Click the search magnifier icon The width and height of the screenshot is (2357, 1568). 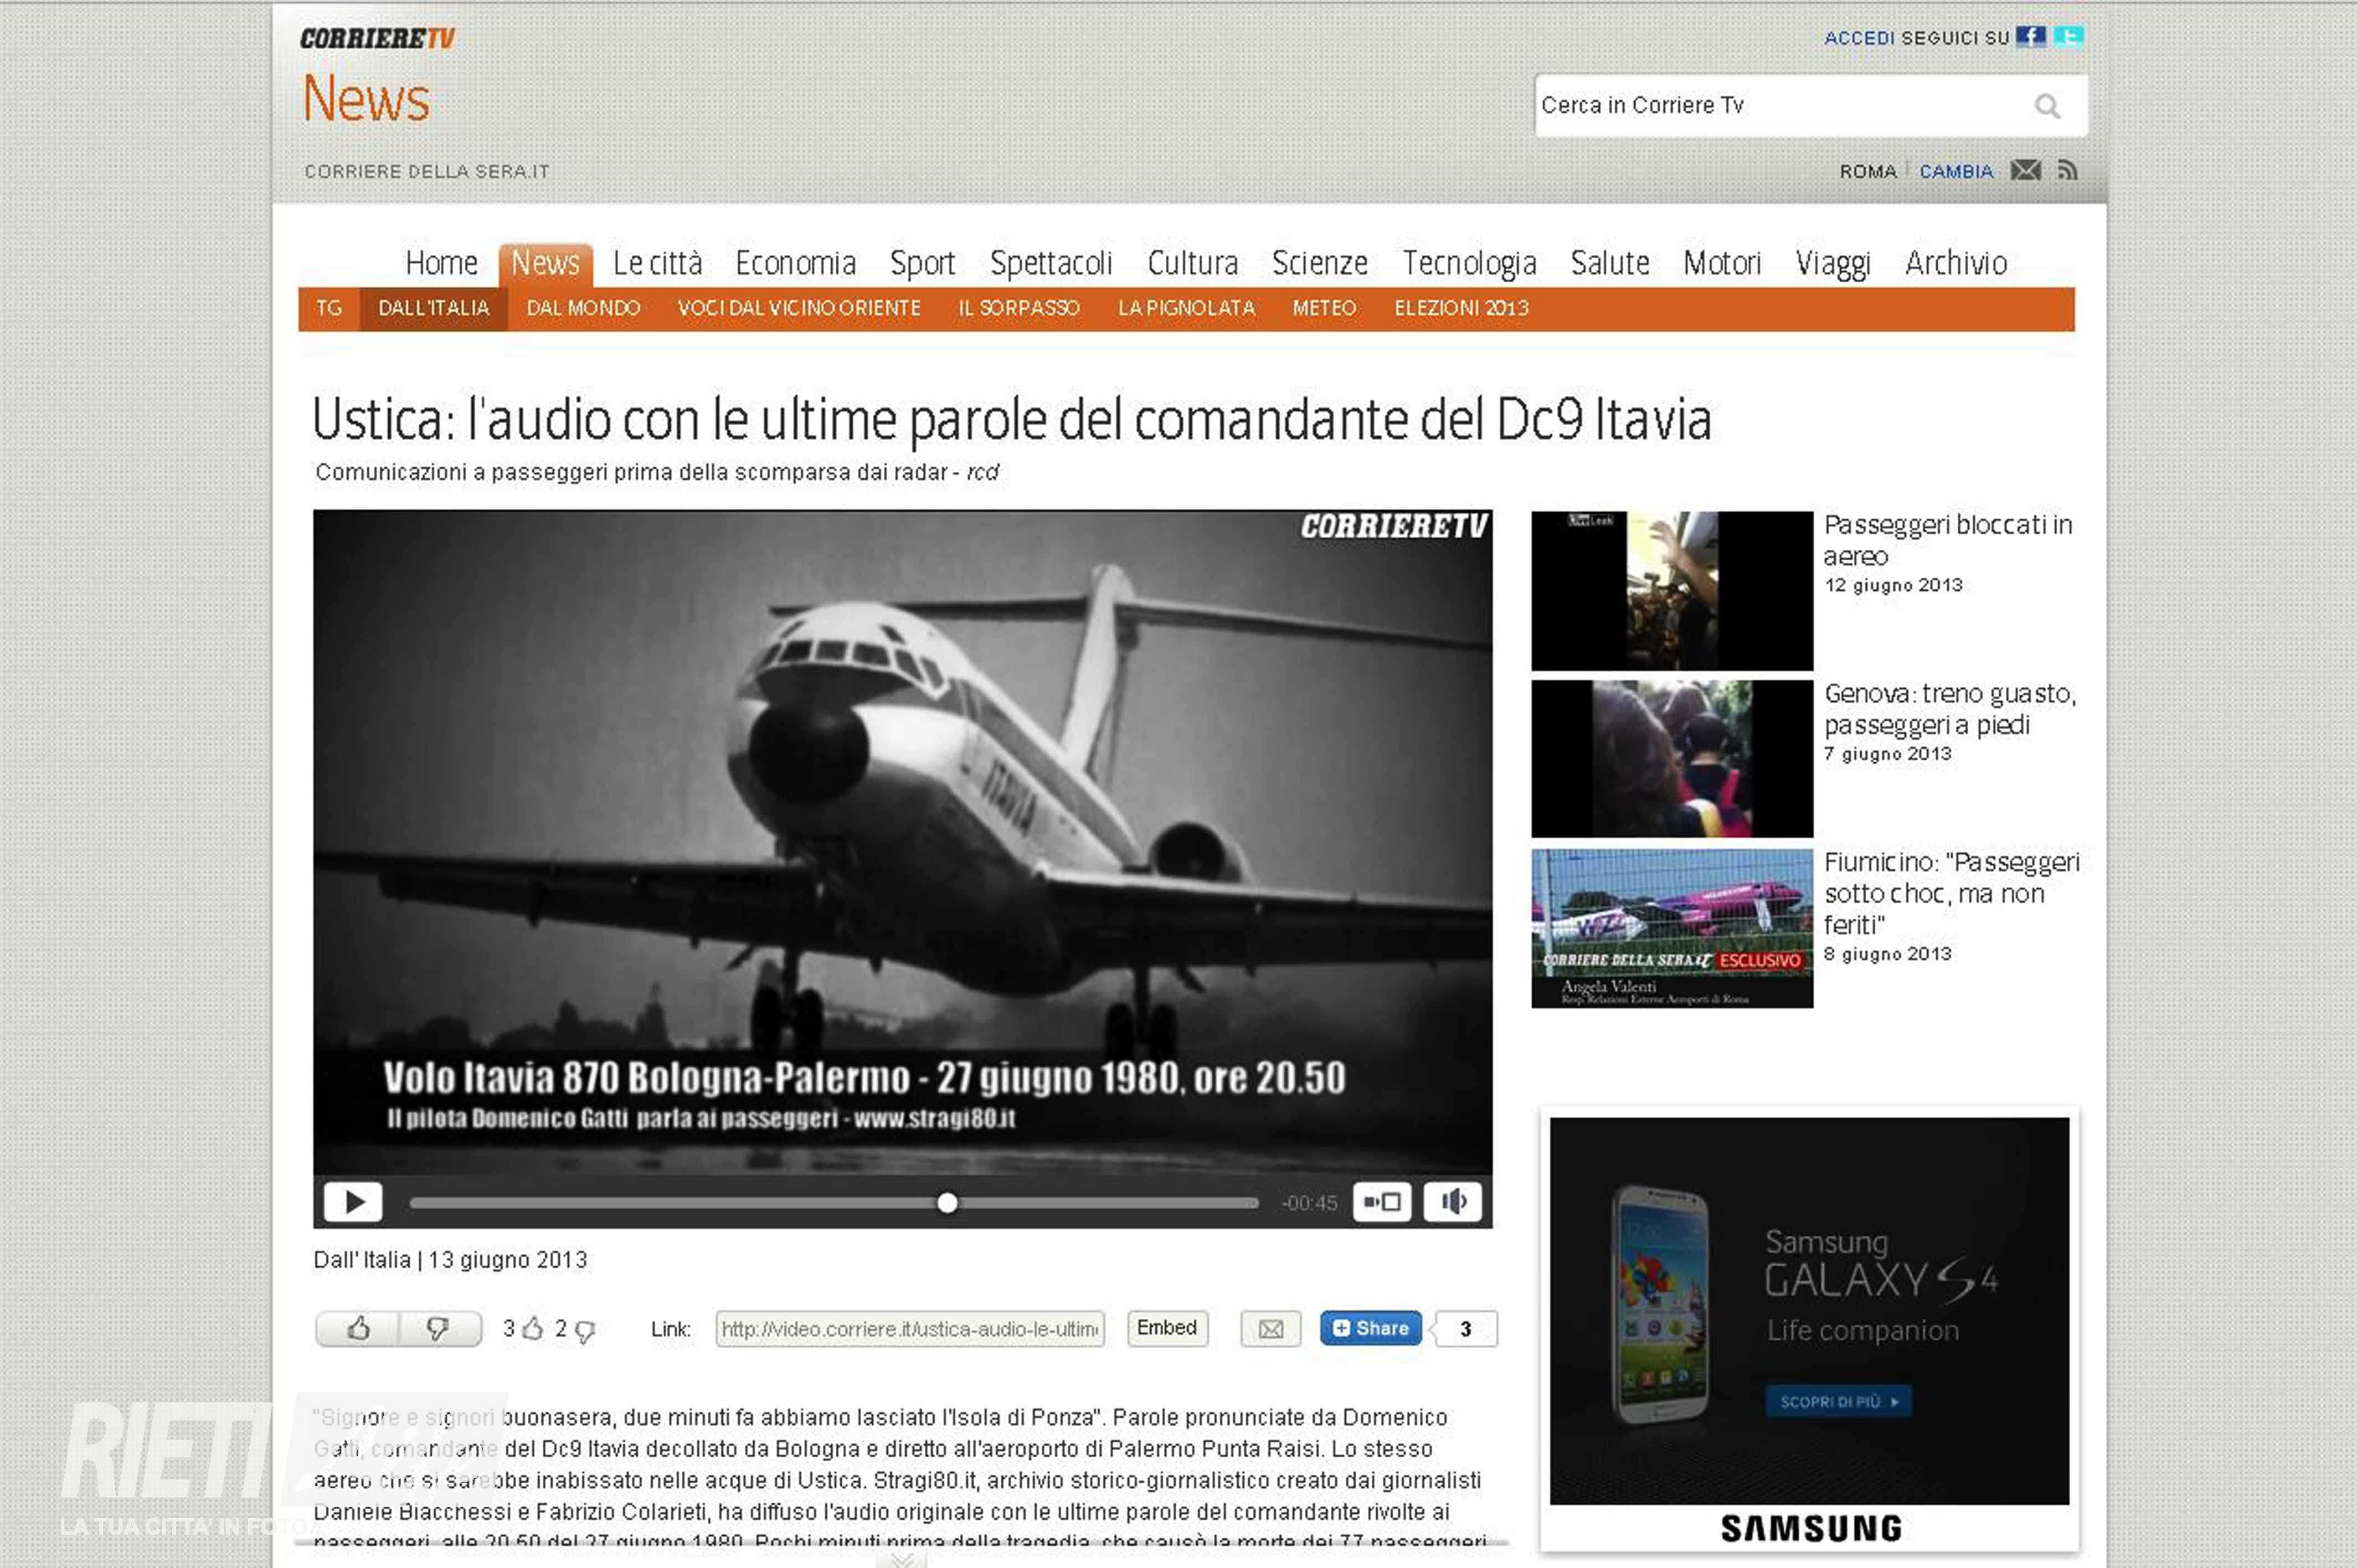pos(2047,106)
